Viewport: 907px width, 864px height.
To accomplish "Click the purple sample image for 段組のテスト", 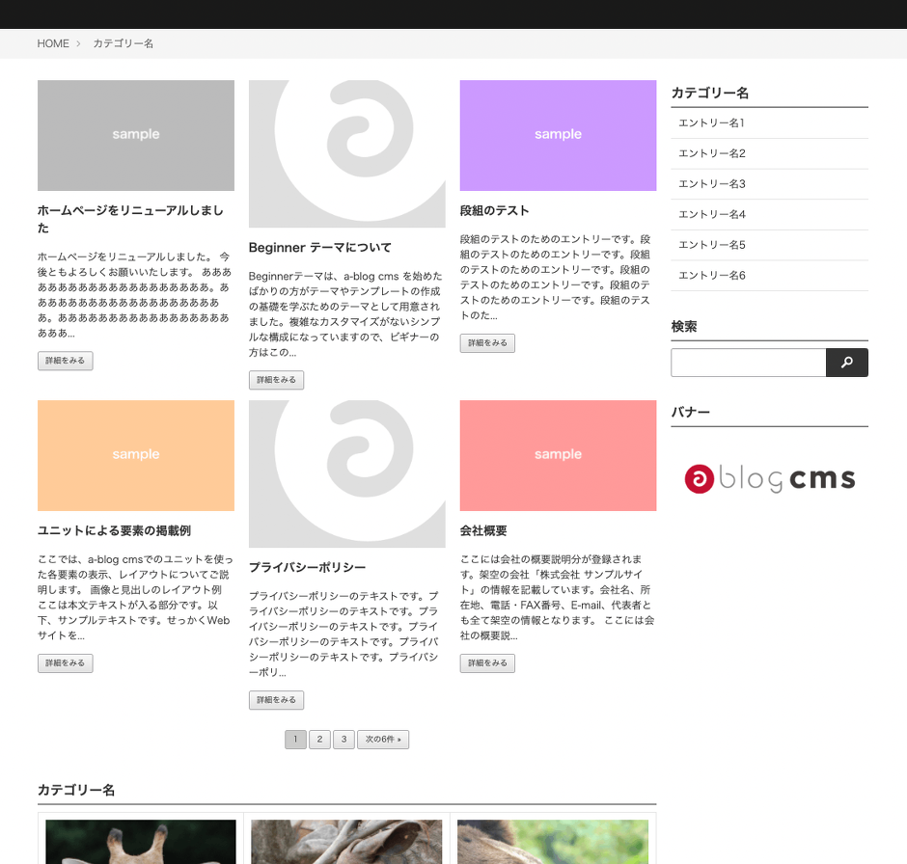I will (558, 135).
